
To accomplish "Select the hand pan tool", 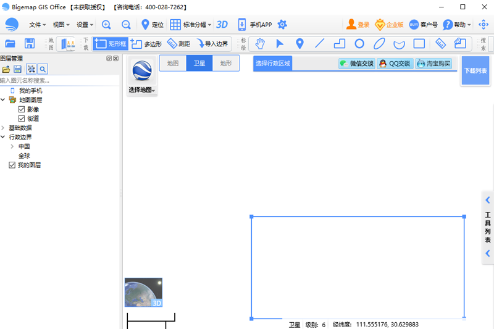I will 260,44.
